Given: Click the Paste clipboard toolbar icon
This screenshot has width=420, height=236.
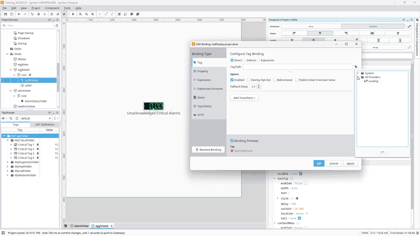Looking at the screenshot, I should pyautogui.click(x=45, y=14).
